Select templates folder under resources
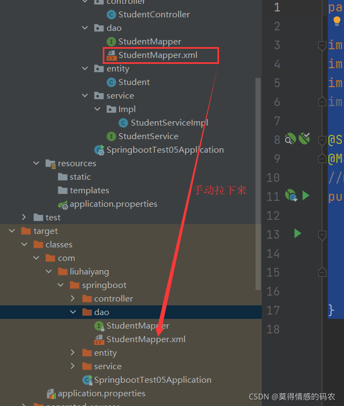Viewport: 344px width, 406px height. coord(89,191)
